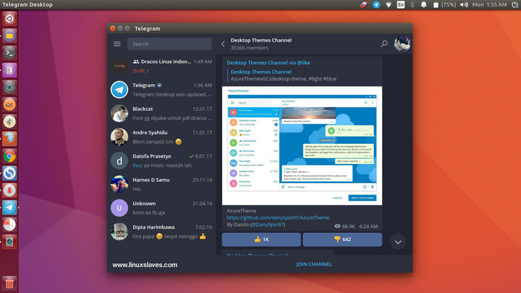Viewport: 521px width, 293px height.
Task: Open the Harnes D Samu chat
Action: 161,184
